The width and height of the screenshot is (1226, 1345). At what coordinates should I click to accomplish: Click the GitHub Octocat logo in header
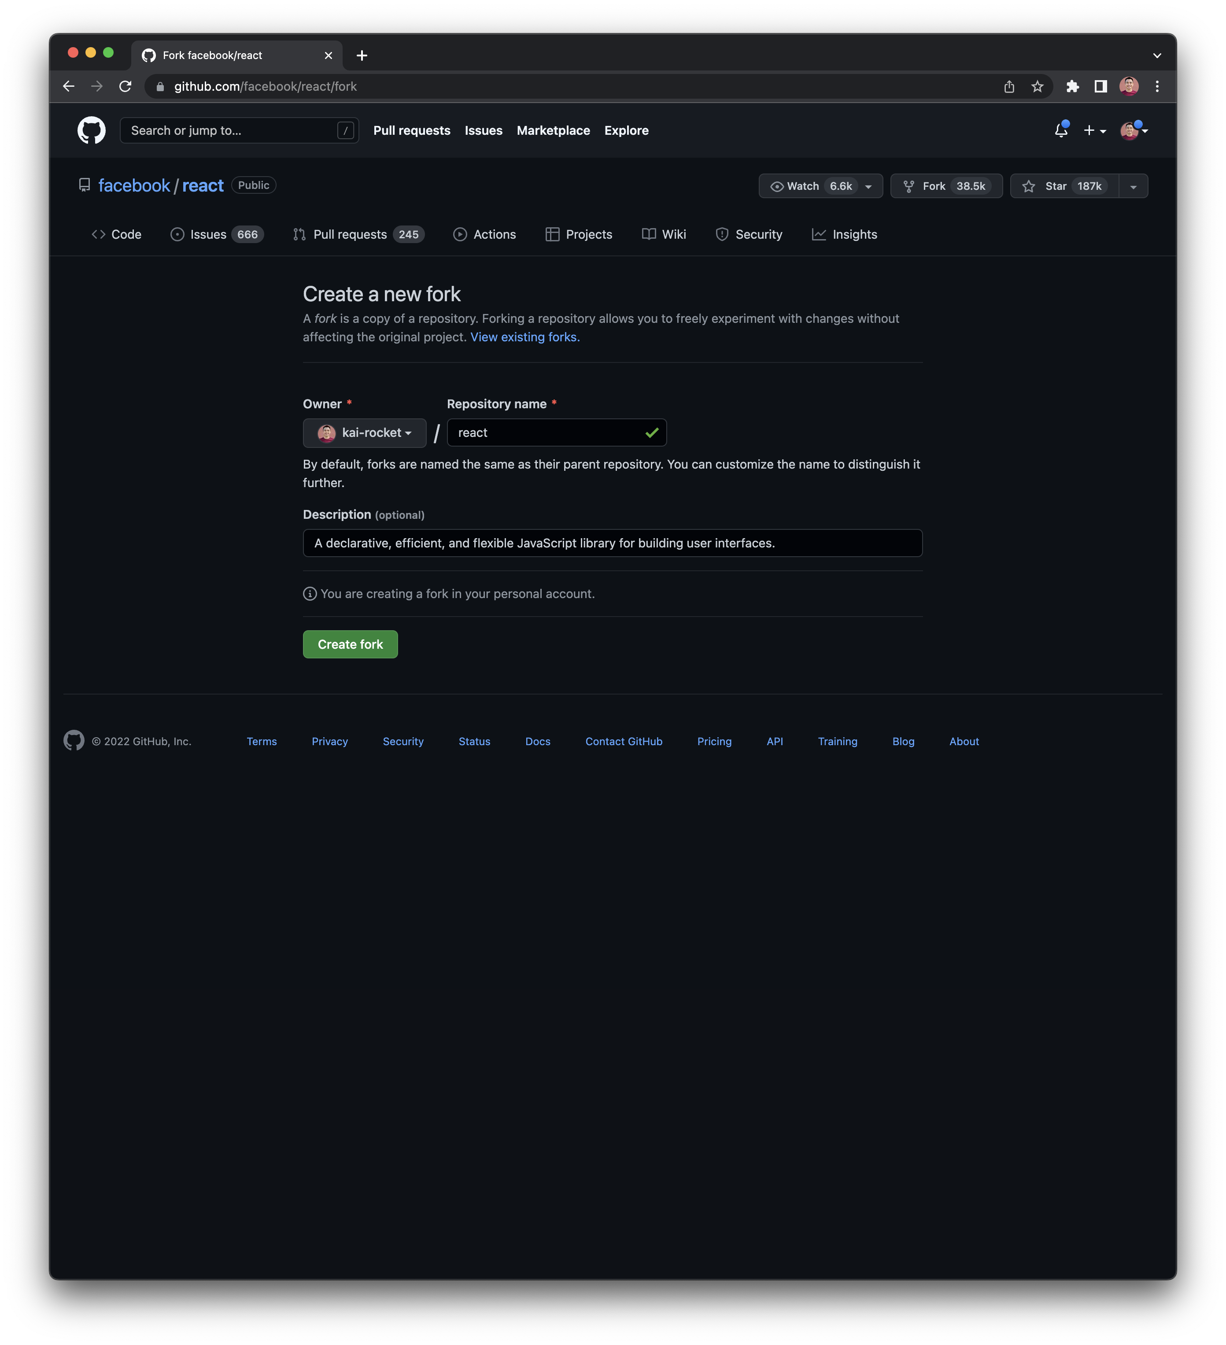[92, 130]
